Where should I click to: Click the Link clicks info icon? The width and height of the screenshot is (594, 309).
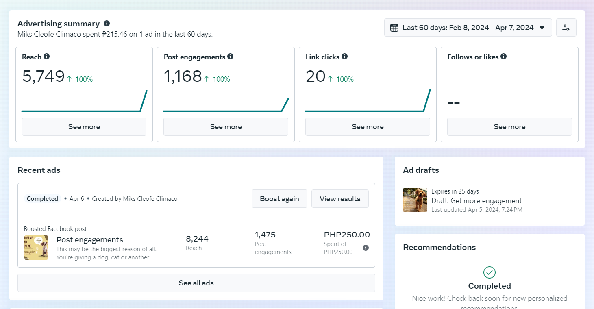click(x=345, y=57)
